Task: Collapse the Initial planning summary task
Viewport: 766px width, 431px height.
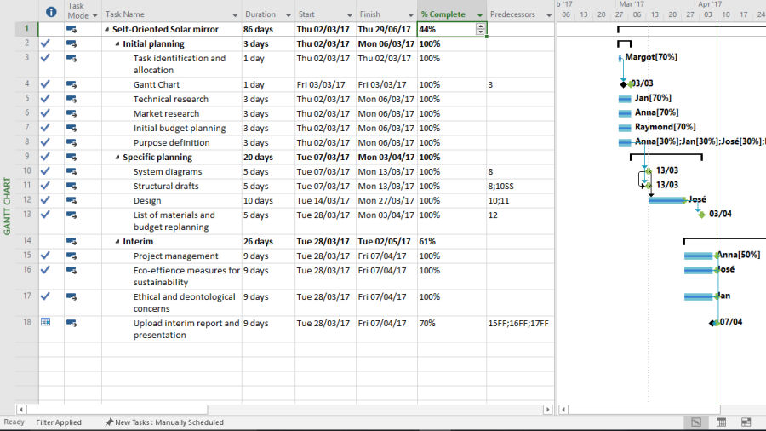Action: click(x=117, y=43)
